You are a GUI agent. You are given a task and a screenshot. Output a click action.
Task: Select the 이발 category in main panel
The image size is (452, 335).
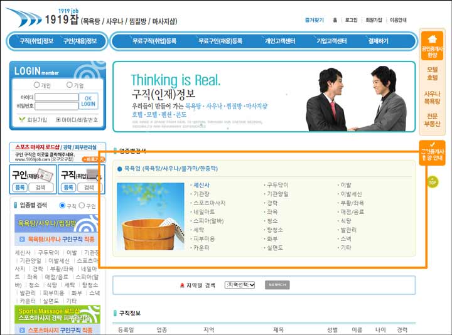tap(346, 185)
